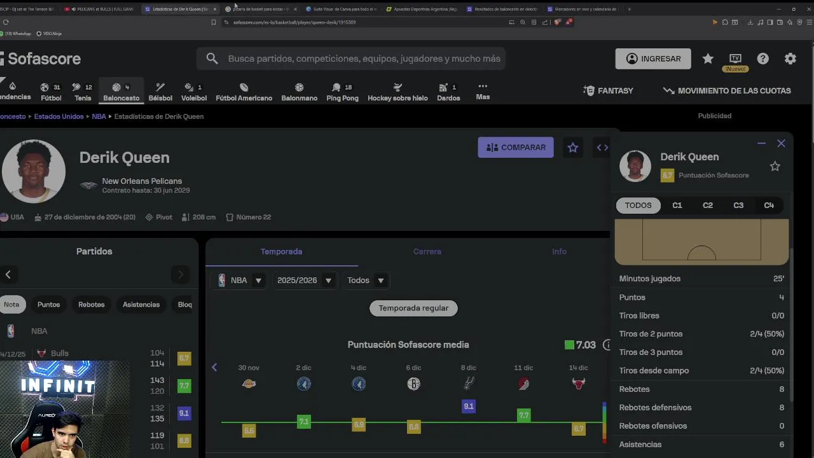Select the C2 quarter filter
Viewport: 814px width, 458px height.
708,205
